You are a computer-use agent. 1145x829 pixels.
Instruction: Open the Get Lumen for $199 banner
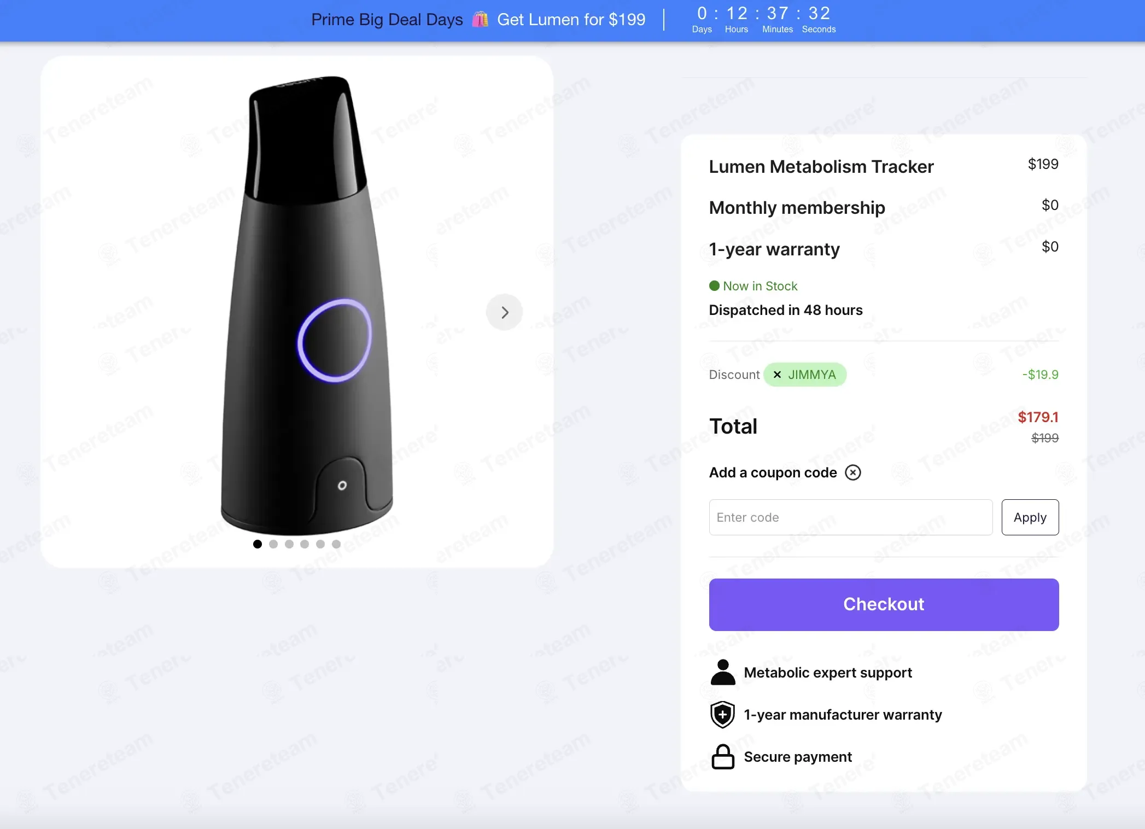pyautogui.click(x=571, y=20)
